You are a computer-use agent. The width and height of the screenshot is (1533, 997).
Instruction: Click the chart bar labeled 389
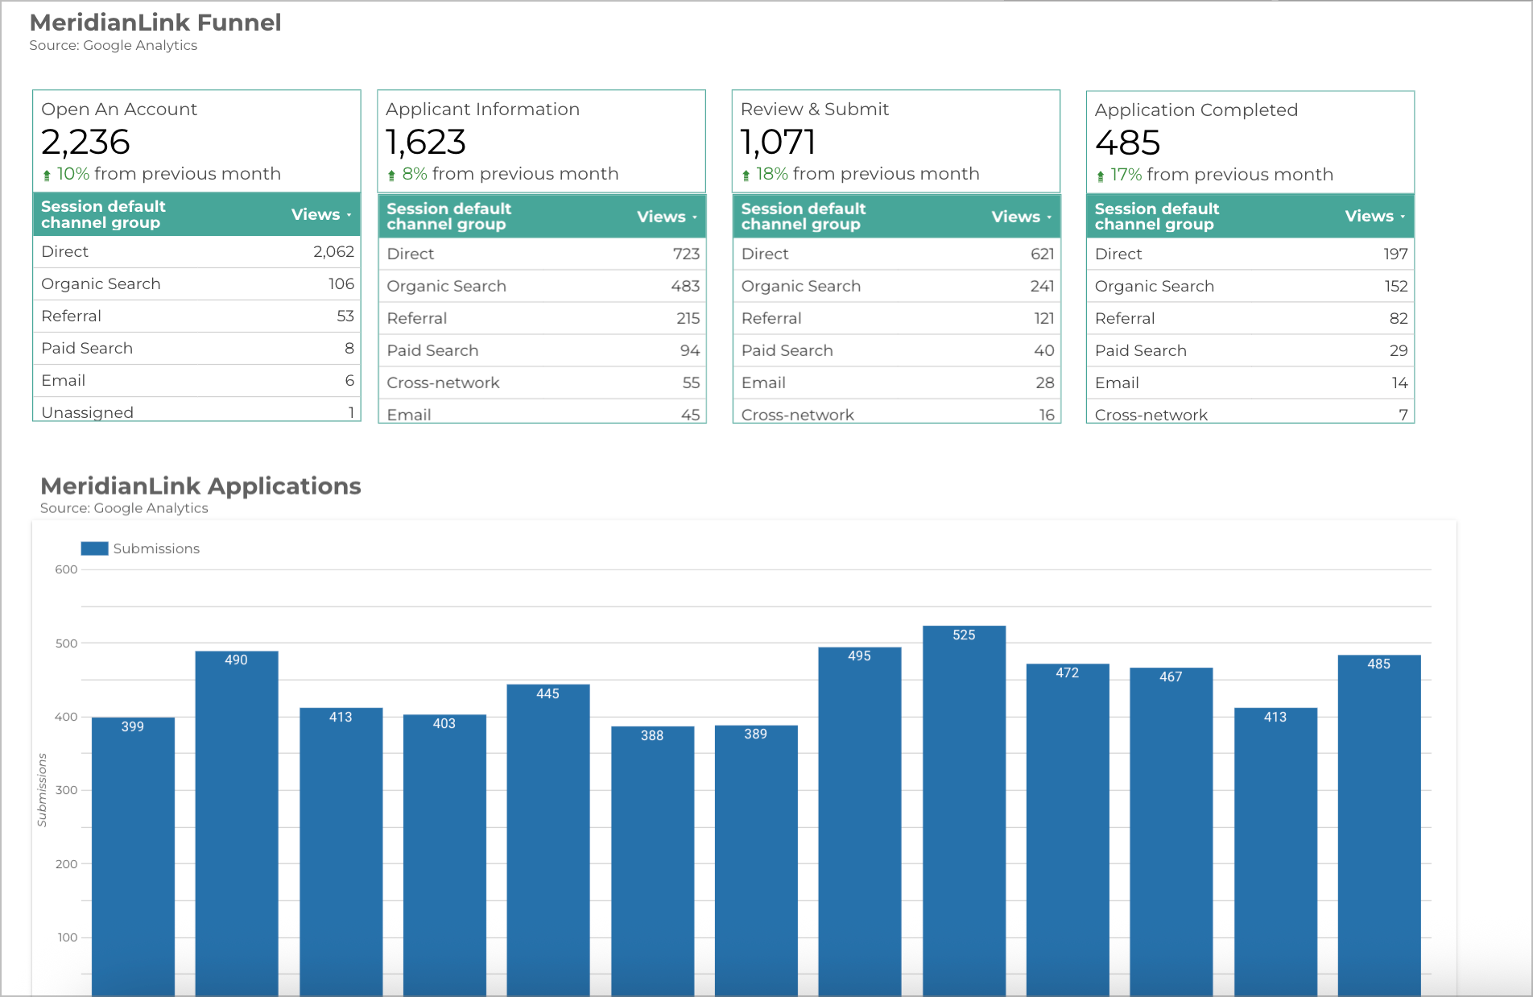[756, 860]
